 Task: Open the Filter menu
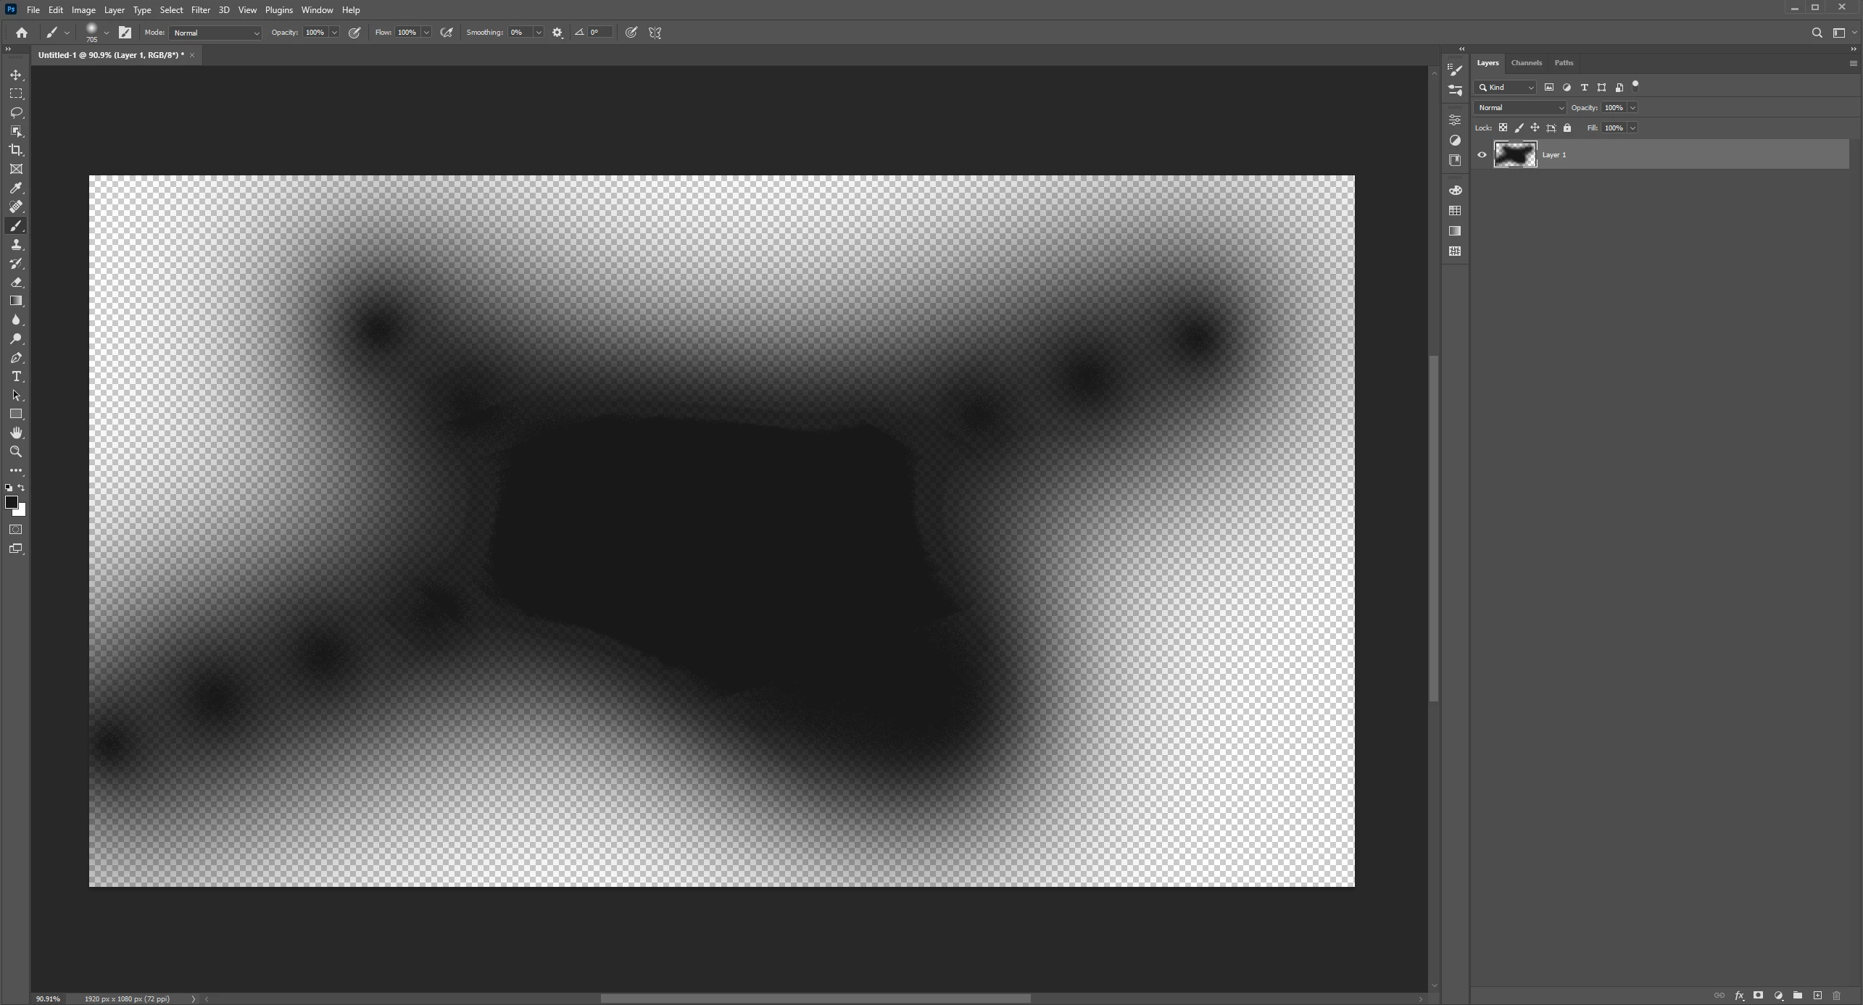point(200,10)
